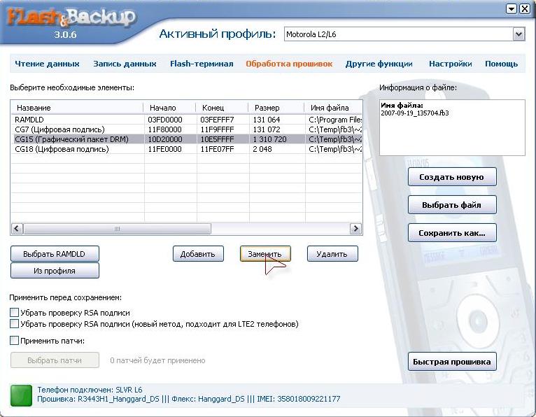Click the Удалить button
The image size is (536, 417).
tap(332, 254)
